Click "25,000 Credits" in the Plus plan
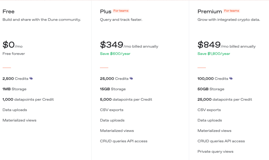This screenshot has height=160, width=269. coord(114,79)
